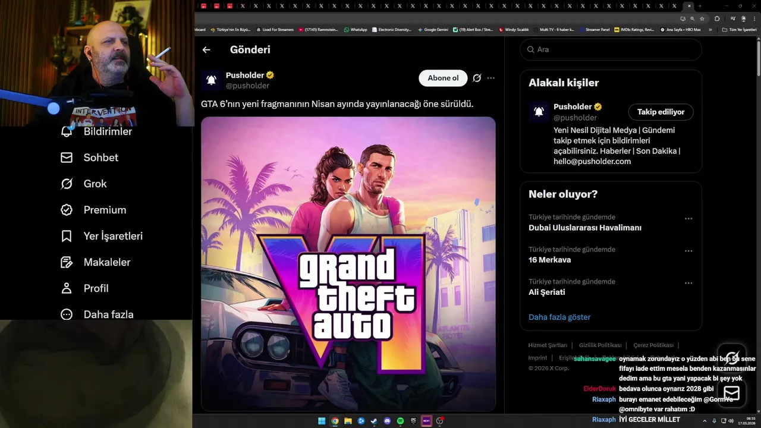Open the Imprint footer link
Viewport: 761px width, 428px height.
537,358
